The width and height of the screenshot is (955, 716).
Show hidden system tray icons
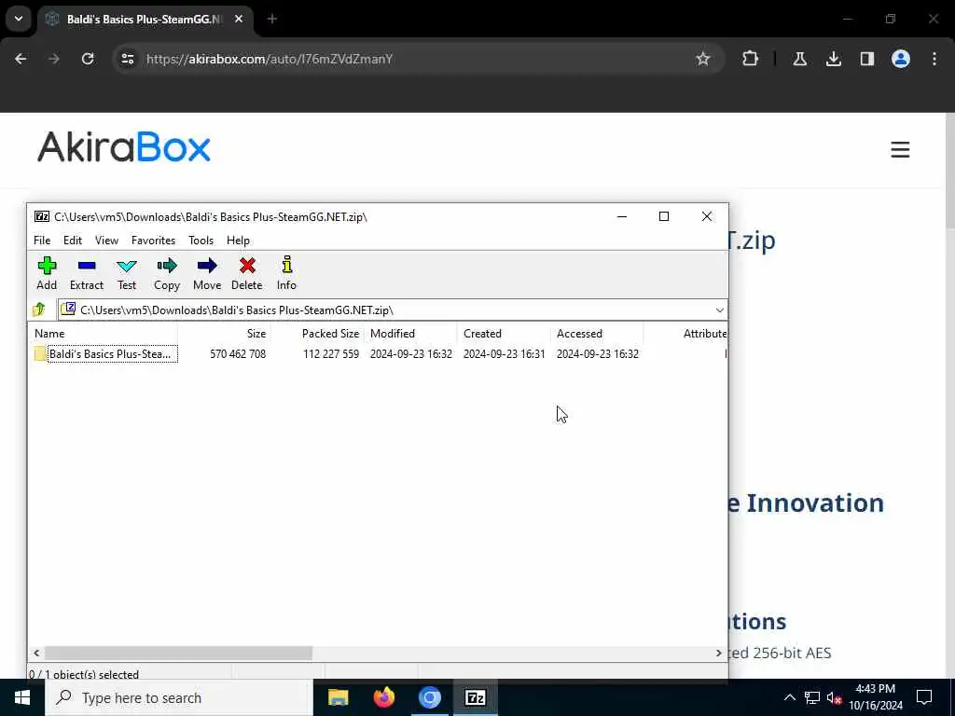[x=789, y=697]
